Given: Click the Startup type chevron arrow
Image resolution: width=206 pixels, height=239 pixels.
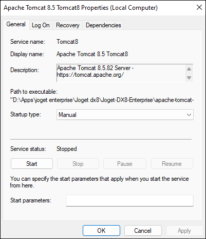Looking at the screenshot, I should tap(189, 115).
